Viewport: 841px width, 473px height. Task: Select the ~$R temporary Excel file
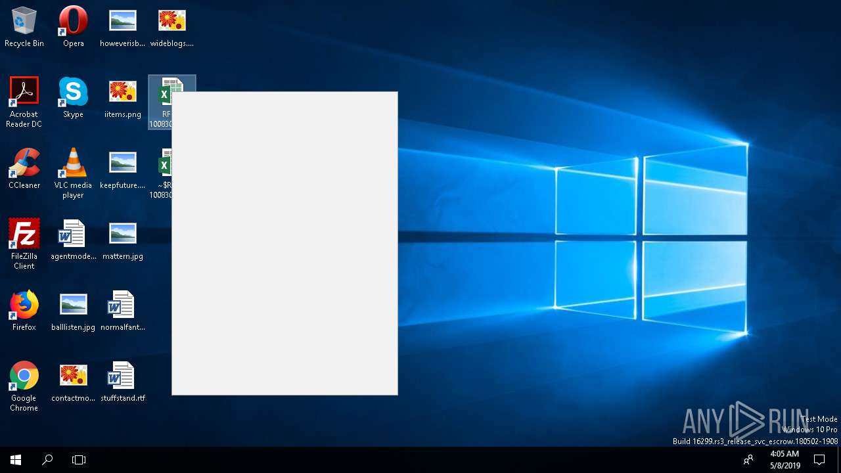[x=160, y=173]
